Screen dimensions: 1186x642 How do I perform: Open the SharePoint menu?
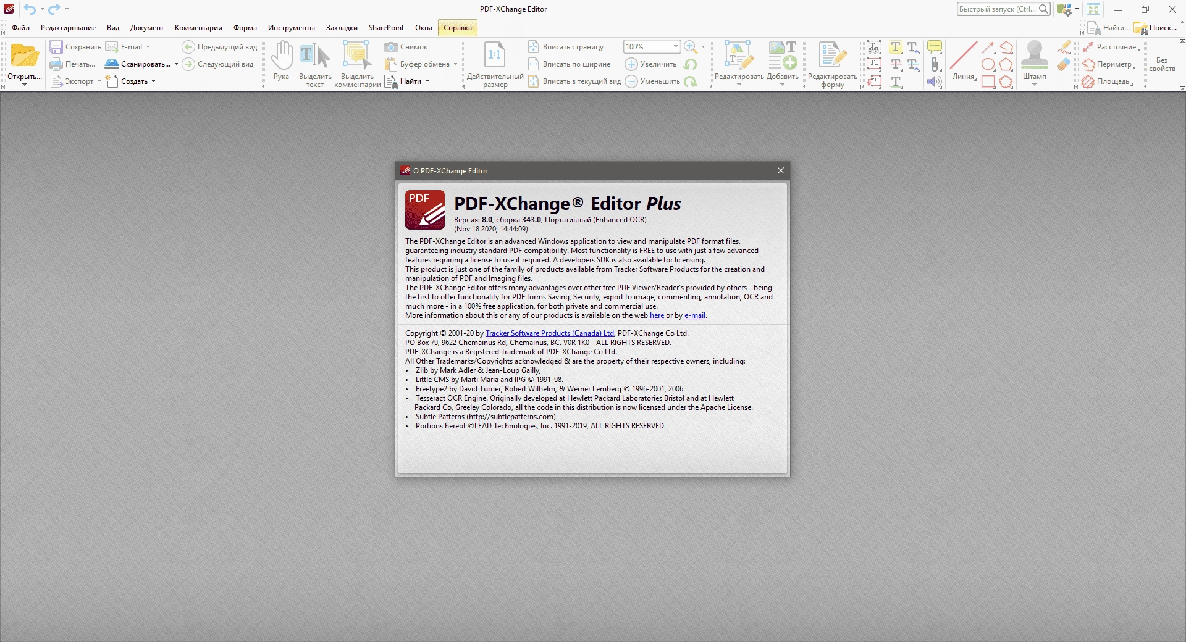(386, 28)
